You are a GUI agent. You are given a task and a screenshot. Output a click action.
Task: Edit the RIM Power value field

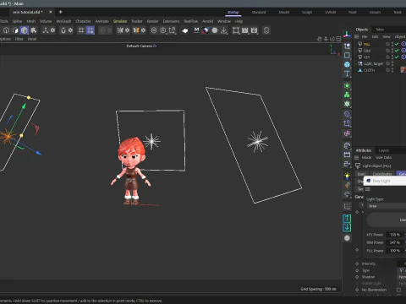tap(395, 242)
